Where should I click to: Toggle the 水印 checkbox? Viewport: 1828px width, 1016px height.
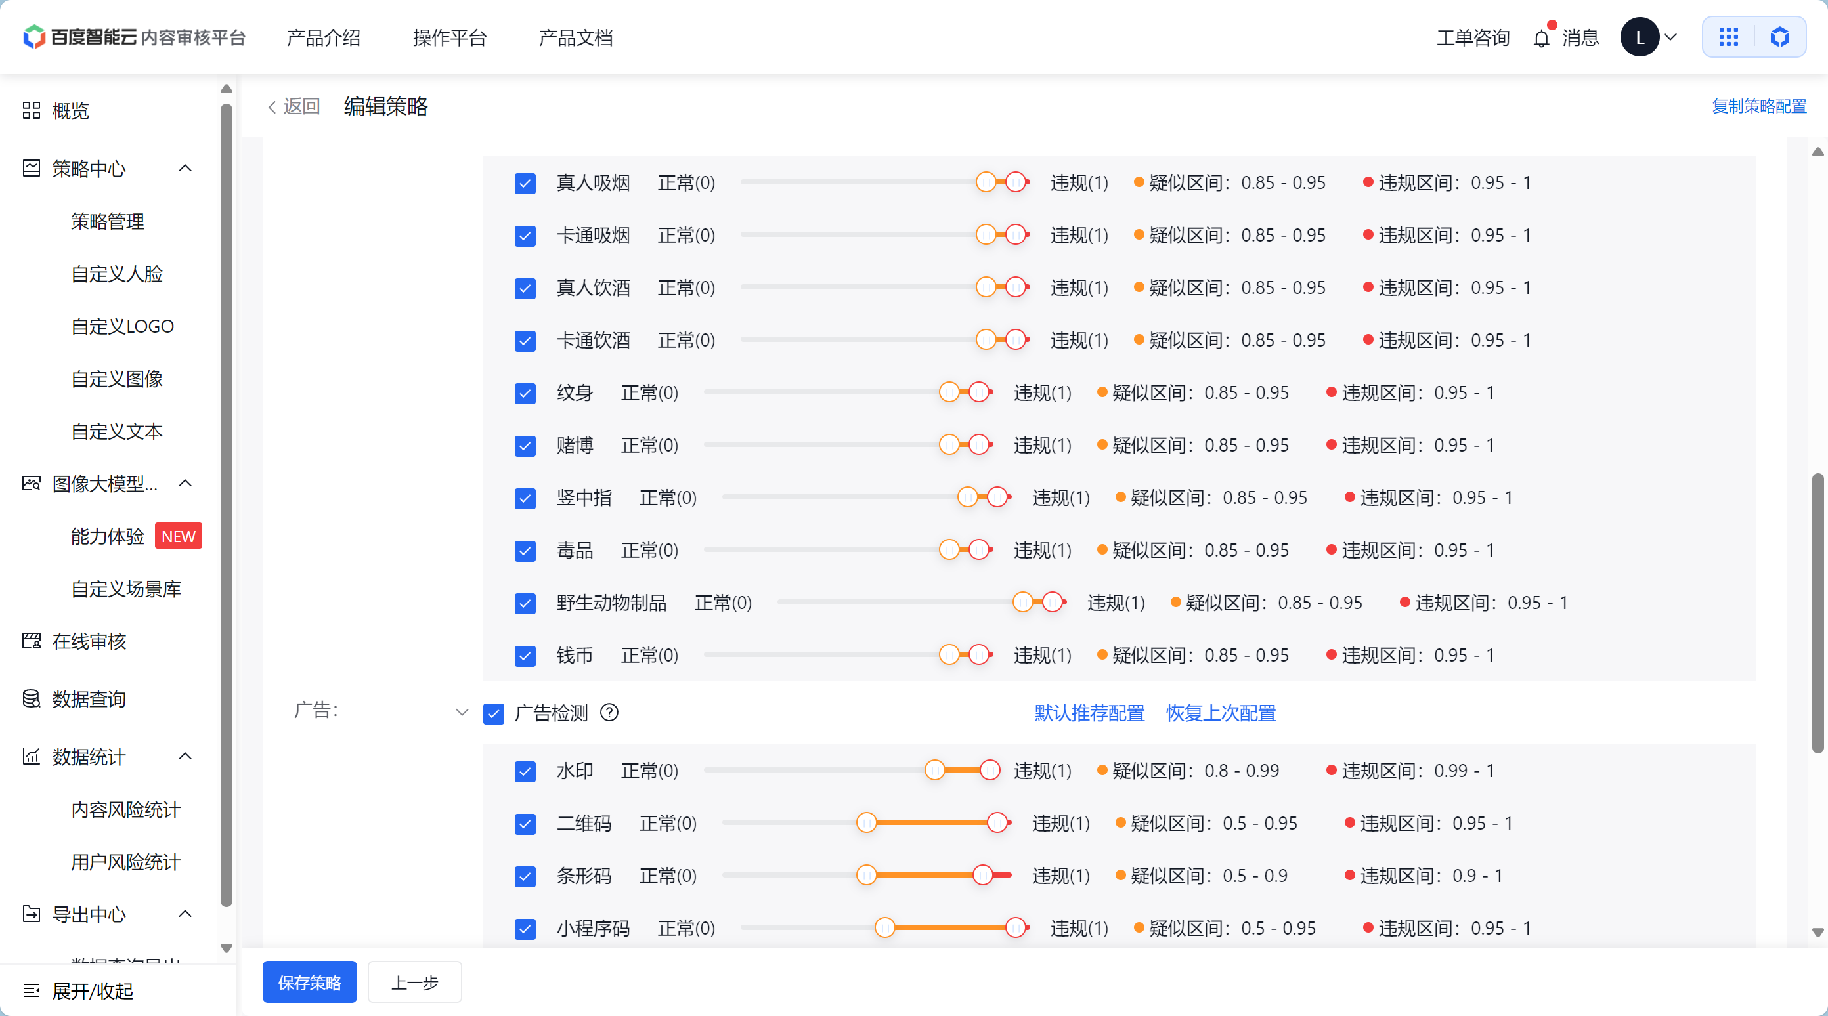tap(525, 771)
